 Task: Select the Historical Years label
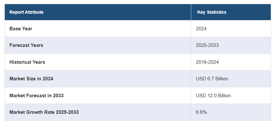pyautogui.click(x=27, y=62)
